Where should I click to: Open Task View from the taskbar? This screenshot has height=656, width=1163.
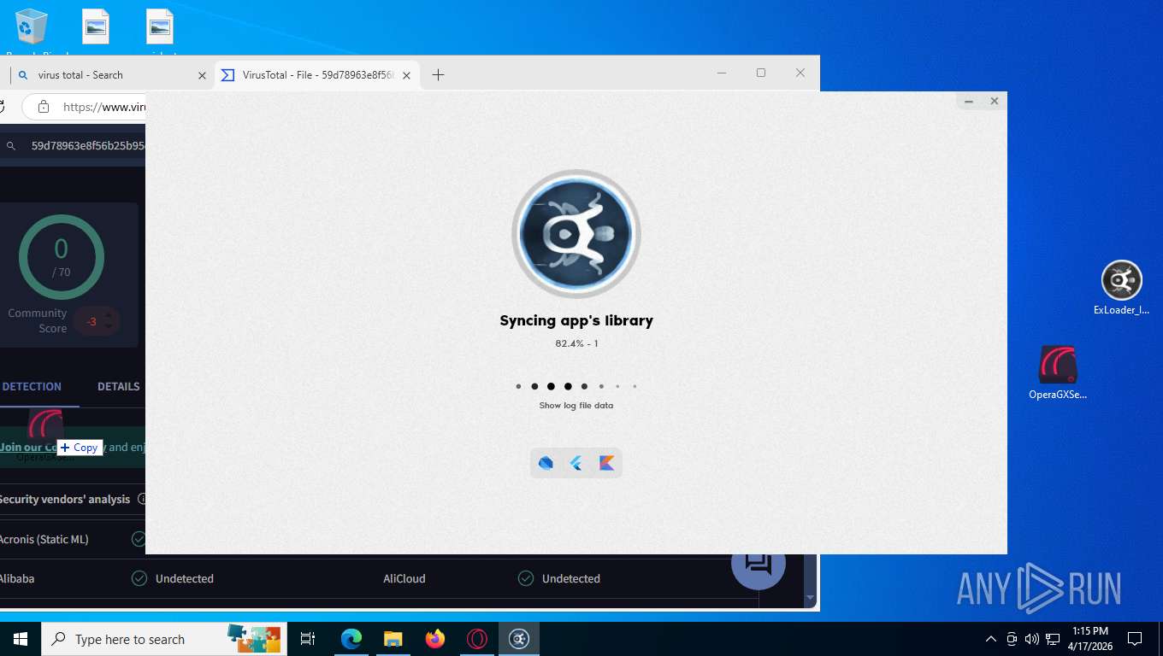(308, 639)
